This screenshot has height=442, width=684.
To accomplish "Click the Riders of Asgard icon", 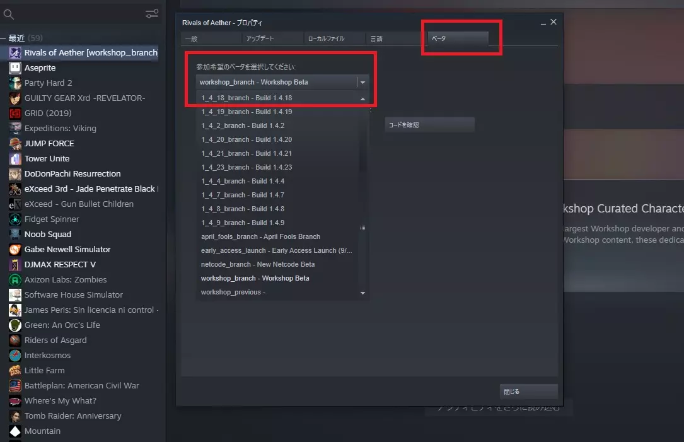I will pyautogui.click(x=15, y=340).
